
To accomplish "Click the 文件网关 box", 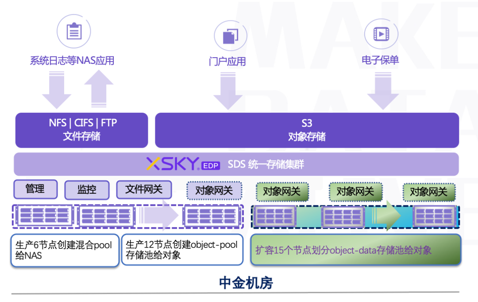I will 144,189.
